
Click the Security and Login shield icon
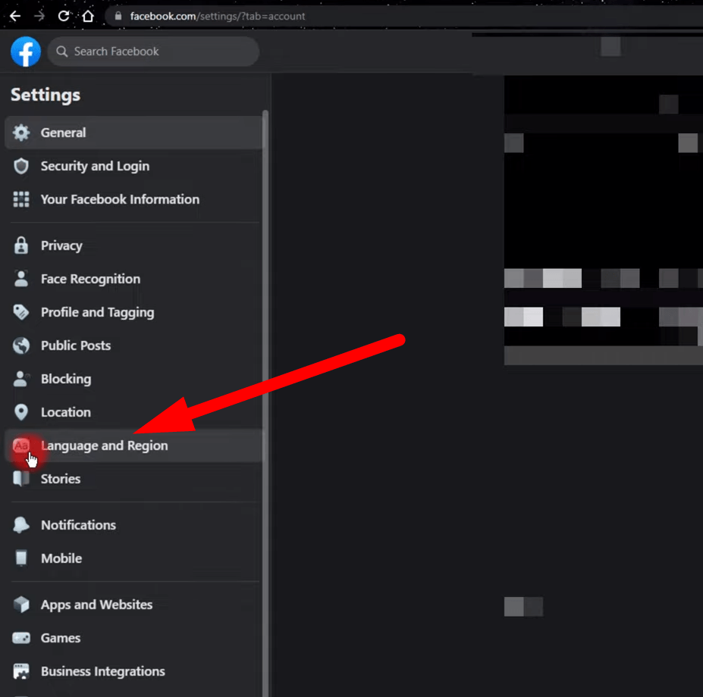[21, 166]
